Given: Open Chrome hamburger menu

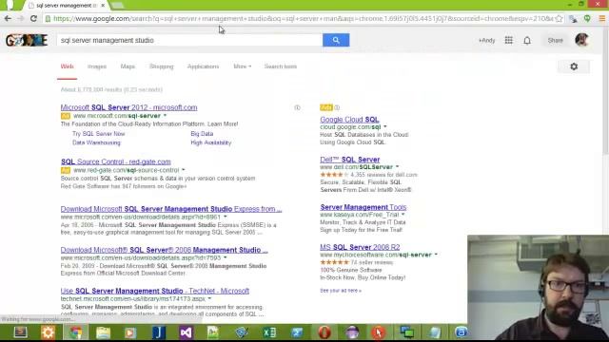Looking at the screenshot, I should coord(602,18).
